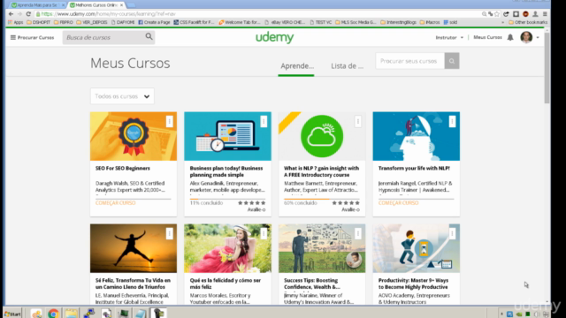566x318 pixels.
Task: Open the TEST VC bookmark
Action: point(320,22)
